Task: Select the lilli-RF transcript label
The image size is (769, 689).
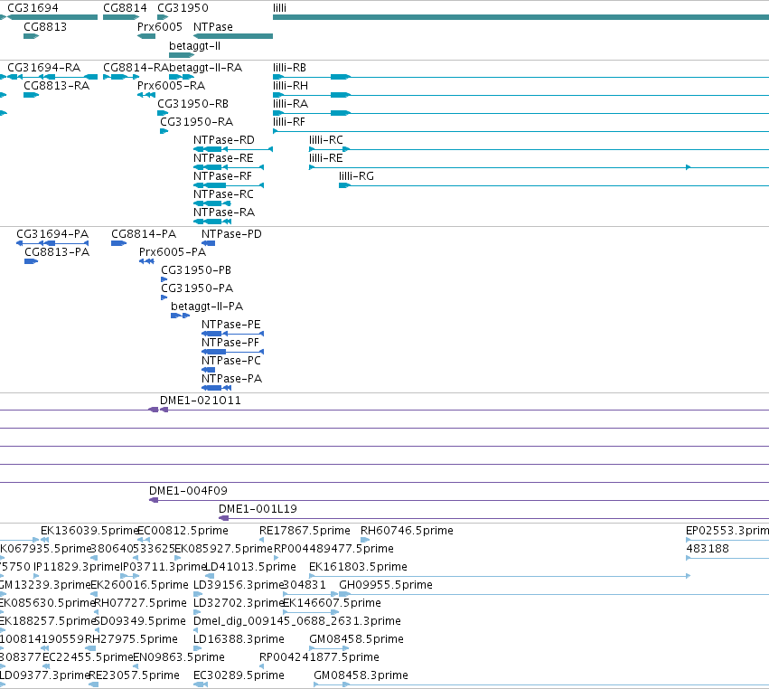Action: tap(289, 122)
